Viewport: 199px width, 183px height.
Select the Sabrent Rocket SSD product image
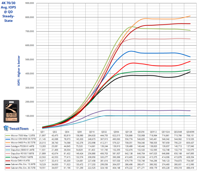tap(12, 111)
